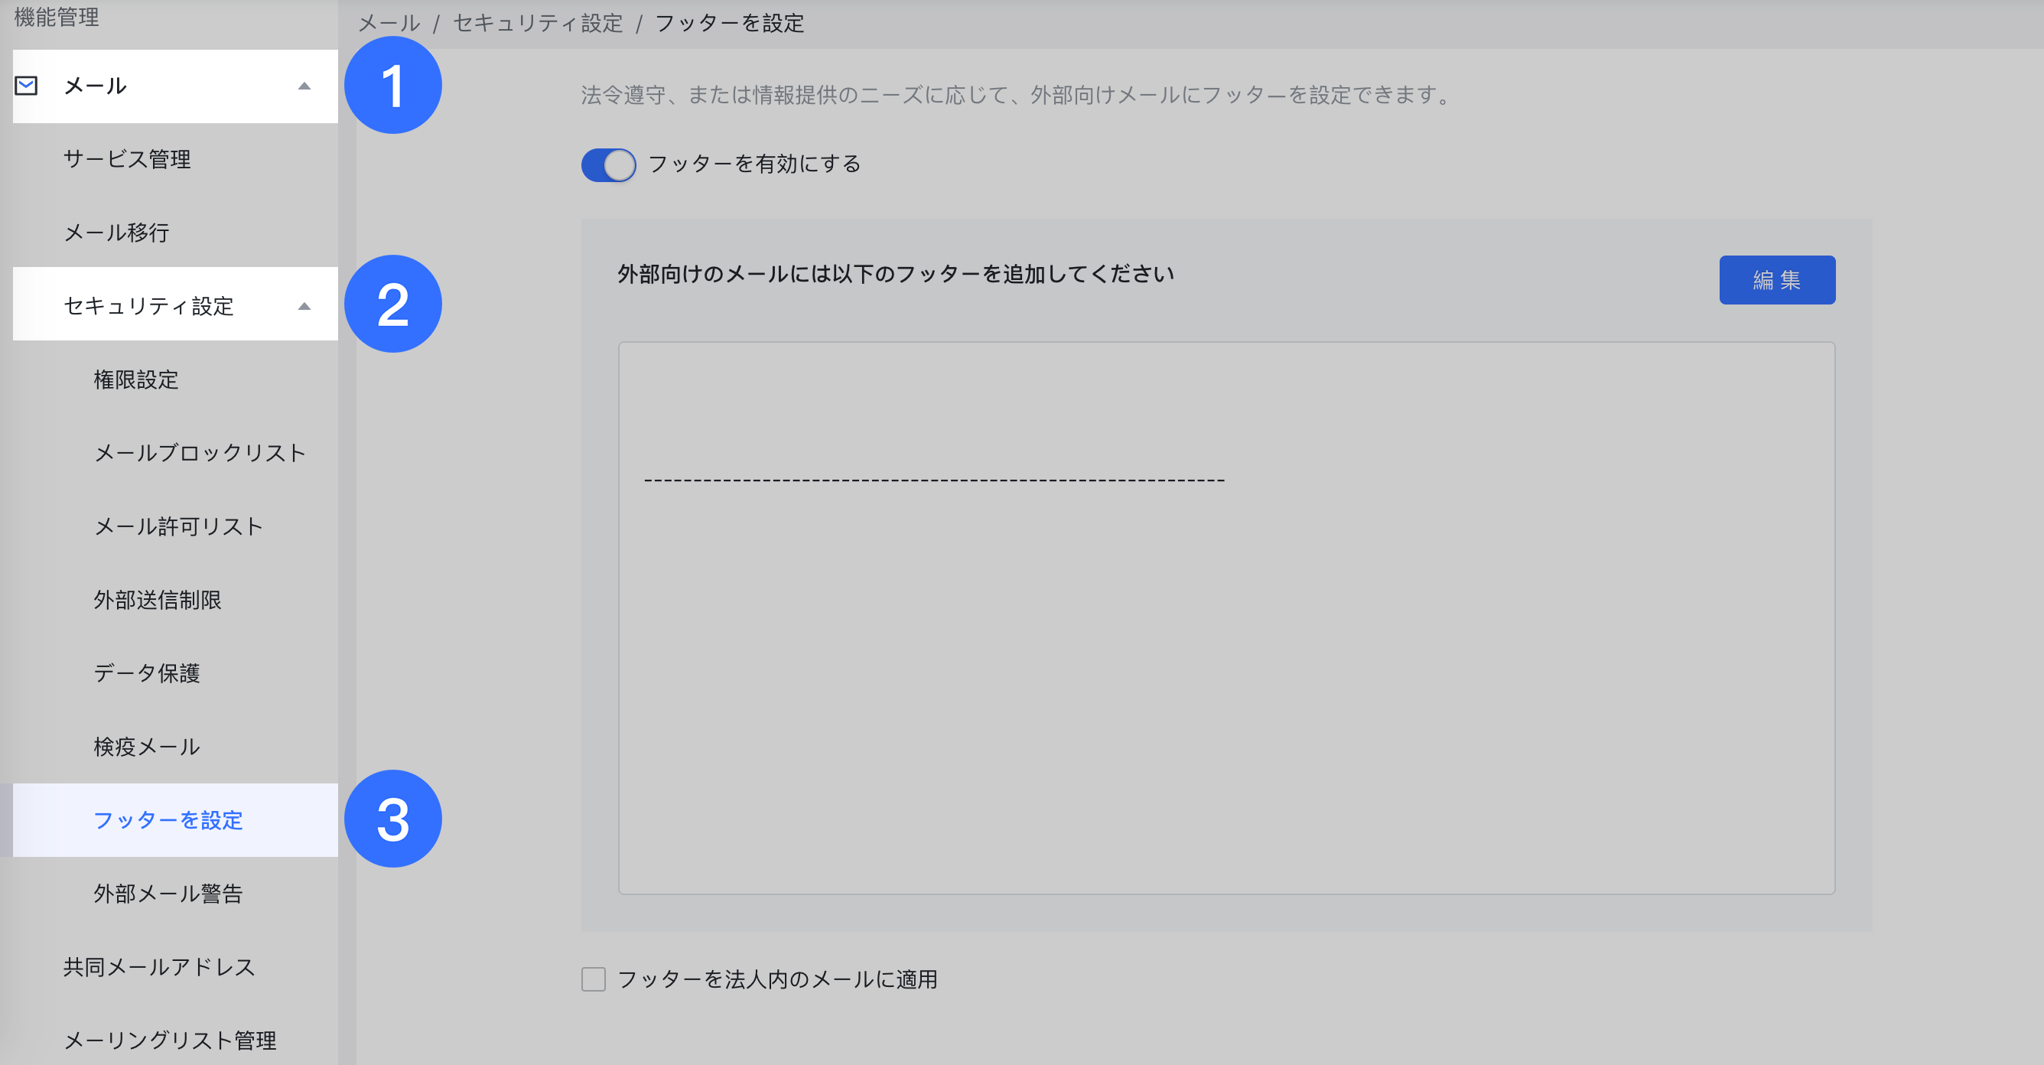This screenshot has height=1065, width=2044.
Task: Open データ保護 settings
Action: click(147, 673)
